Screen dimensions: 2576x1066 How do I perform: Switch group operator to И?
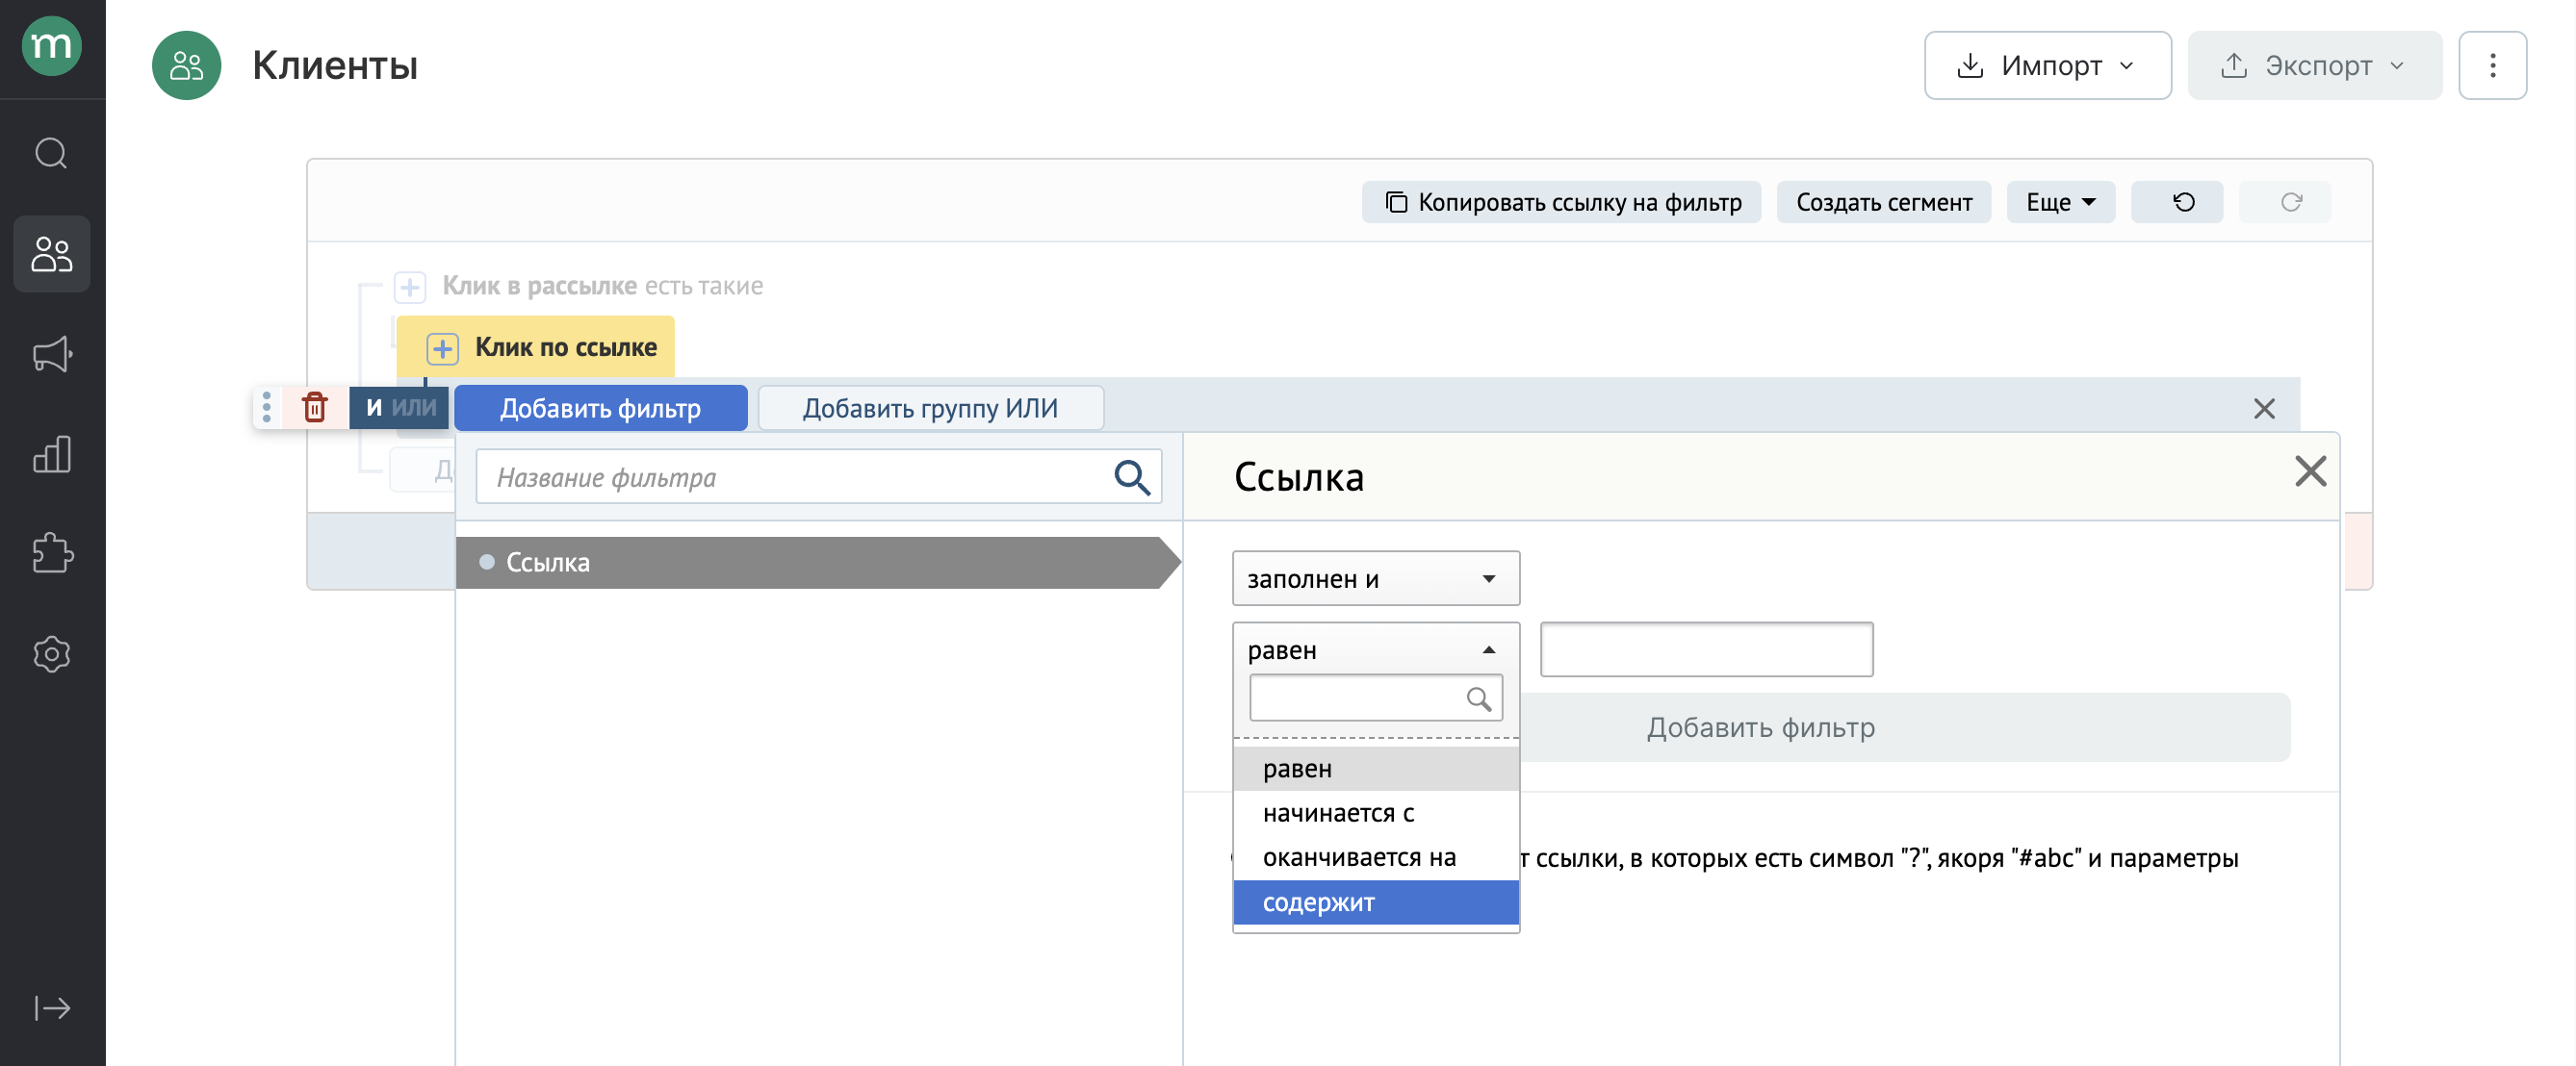coord(374,408)
